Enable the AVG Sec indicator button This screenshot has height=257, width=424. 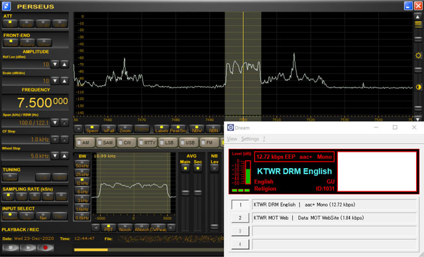(197, 168)
